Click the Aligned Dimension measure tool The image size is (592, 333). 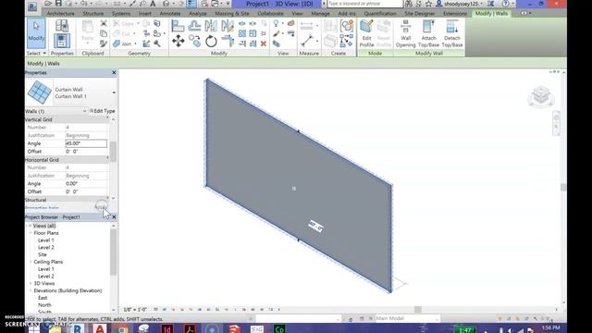pyautogui.click(x=307, y=41)
